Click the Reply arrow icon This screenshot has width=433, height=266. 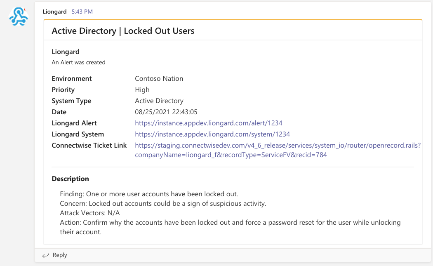point(45,255)
